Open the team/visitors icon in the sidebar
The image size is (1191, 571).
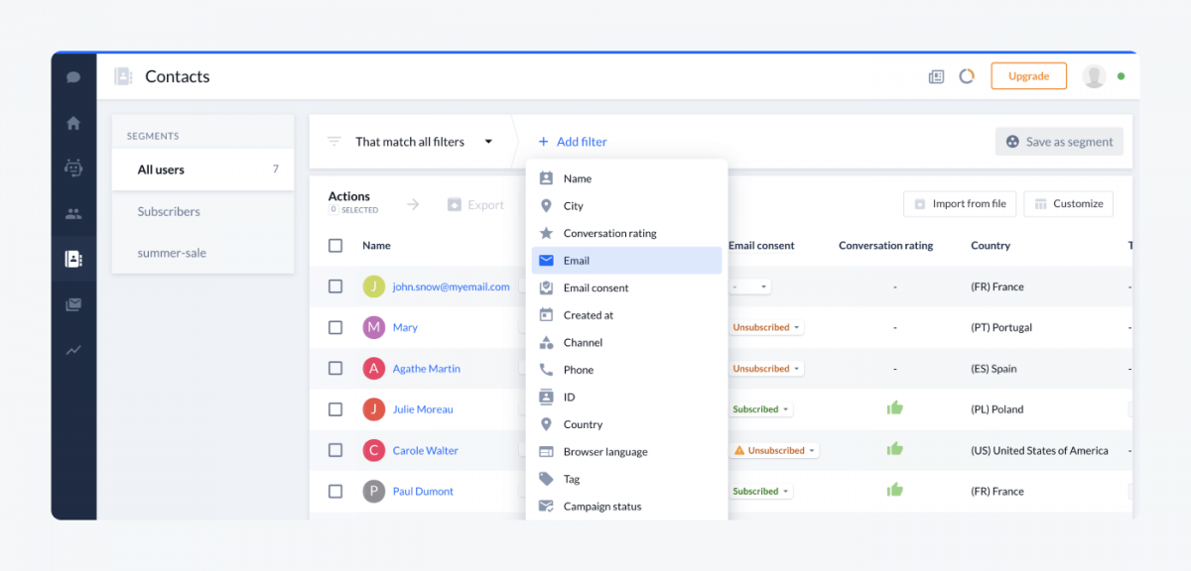(x=73, y=213)
